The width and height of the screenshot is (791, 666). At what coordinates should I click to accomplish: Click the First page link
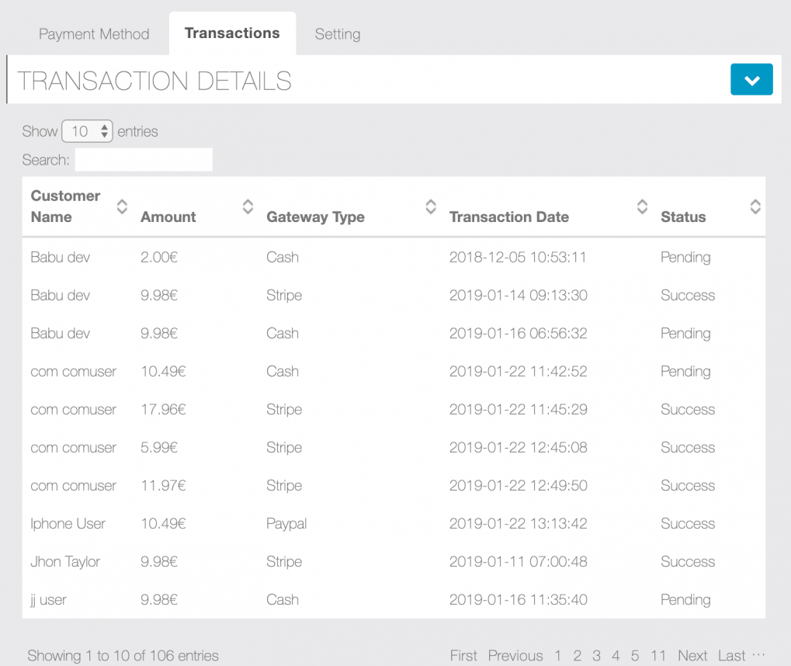coord(463,656)
